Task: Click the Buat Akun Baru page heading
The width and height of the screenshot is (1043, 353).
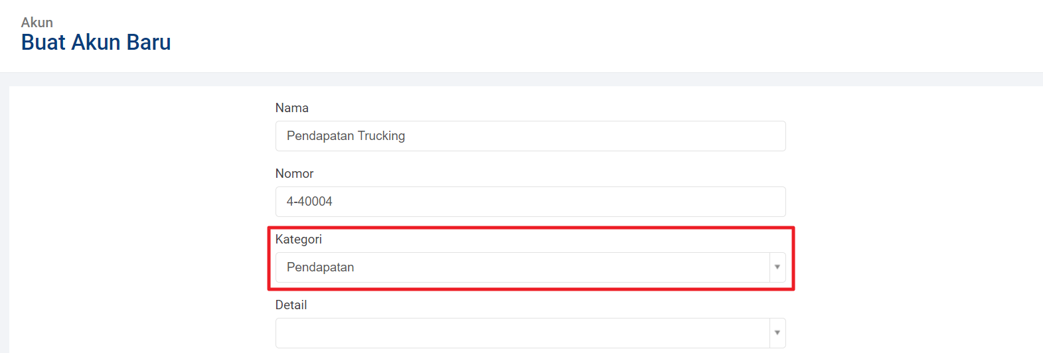Action: (96, 42)
